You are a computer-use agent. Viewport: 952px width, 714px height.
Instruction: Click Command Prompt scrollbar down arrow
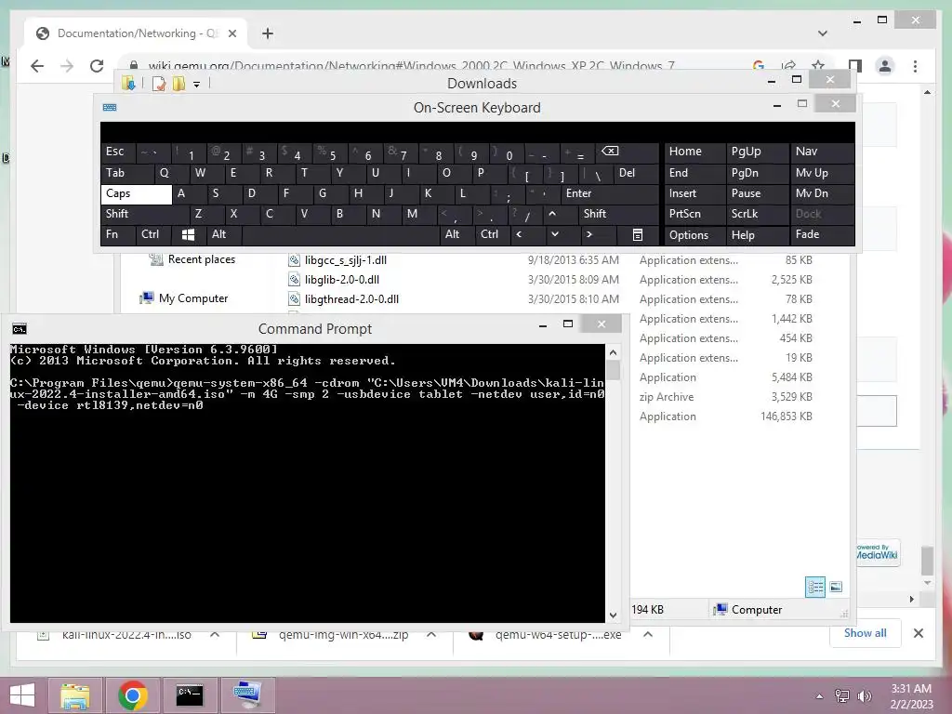pyautogui.click(x=614, y=615)
